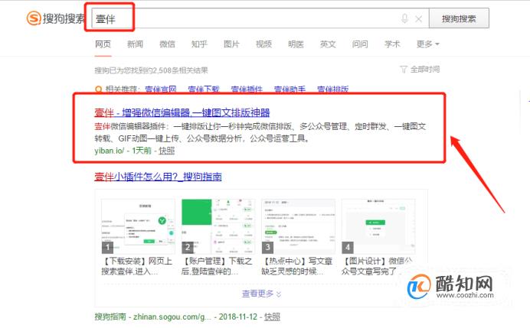The height and width of the screenshot is (328, 530).
Task: Open the 明医 tab
Action: (x=296, y=44)
